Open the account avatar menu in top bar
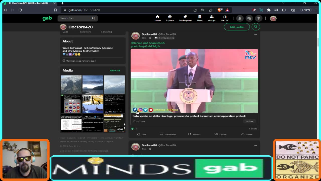This screenshot has width=321, height=181. pos(273,18)
